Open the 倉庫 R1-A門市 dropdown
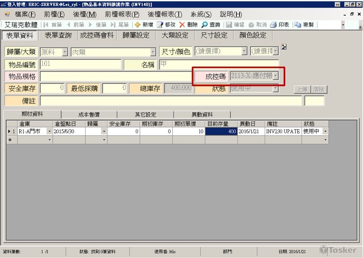The image size is (363, 258). (49, 131)
